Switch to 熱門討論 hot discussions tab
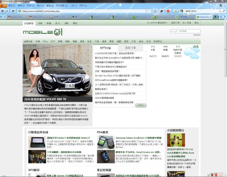The width and height of the screenshot is (227, 177). coord(105,48)
